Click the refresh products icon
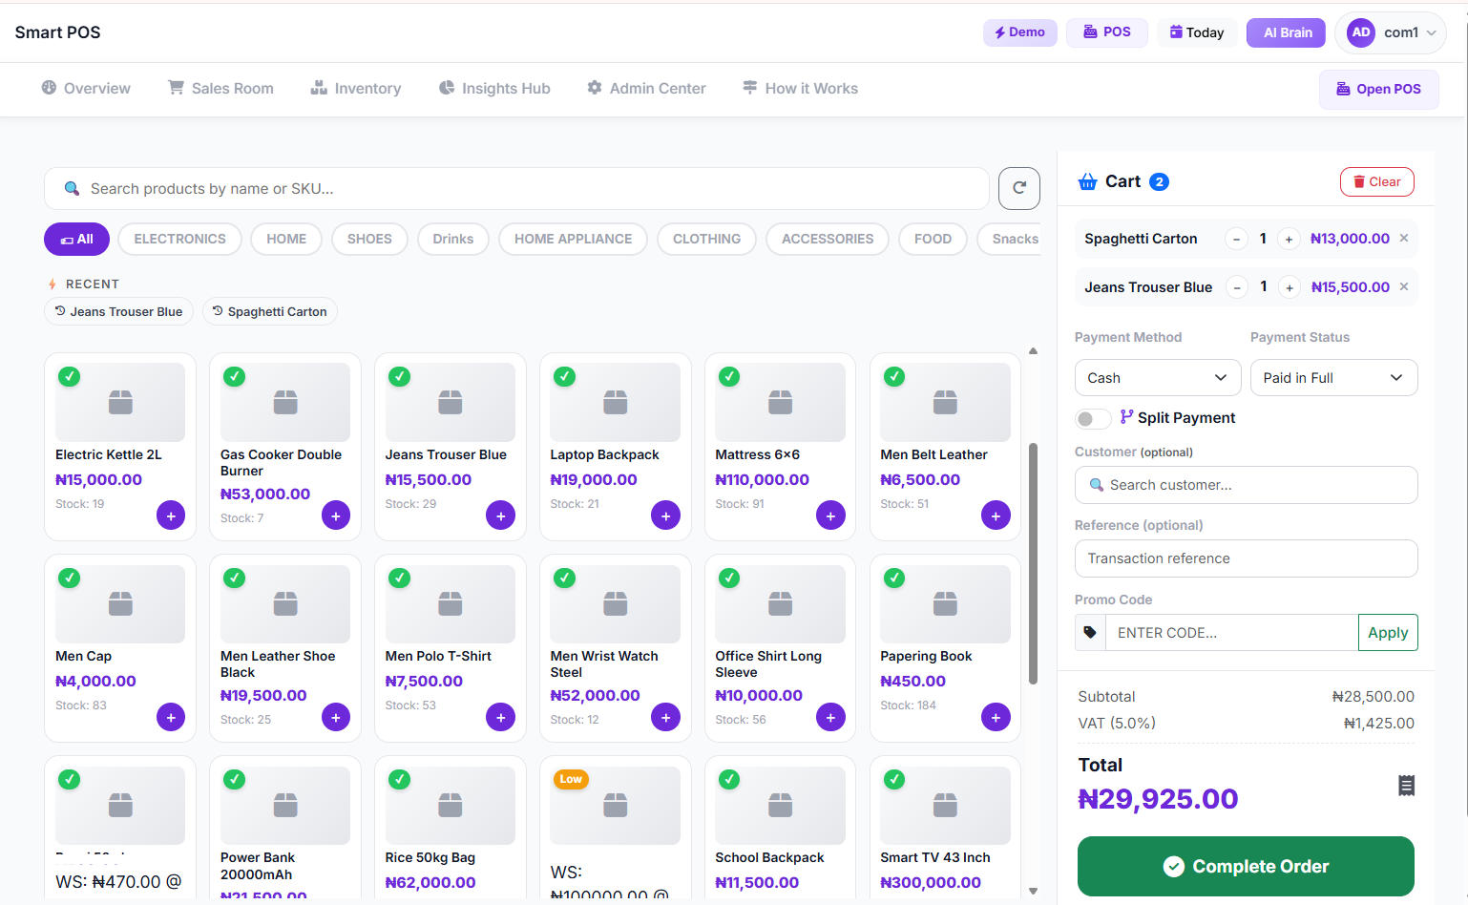This screenshot has width=1468, height=905. 1018,188
